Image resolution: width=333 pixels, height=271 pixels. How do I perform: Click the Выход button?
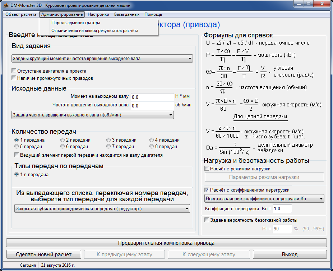tap(290, 254)
